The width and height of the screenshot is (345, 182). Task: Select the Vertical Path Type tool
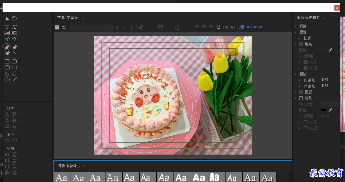(x=14, y=39)
